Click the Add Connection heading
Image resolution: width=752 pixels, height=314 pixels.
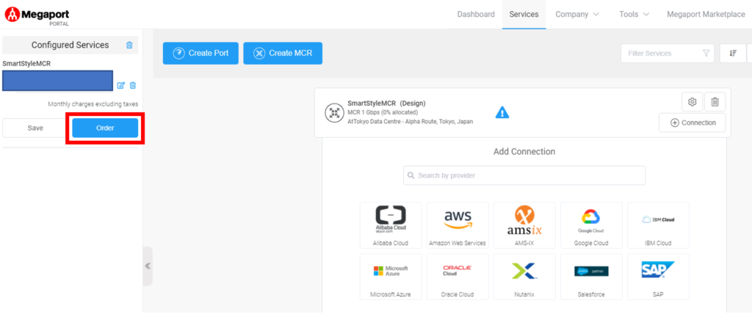pyautogui.click(x=524, y=151)
